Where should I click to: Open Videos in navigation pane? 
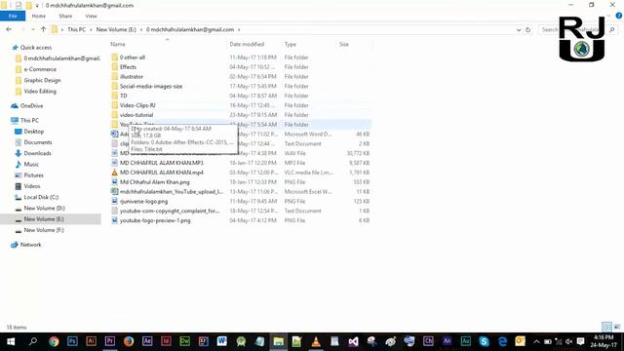point(32,186)
